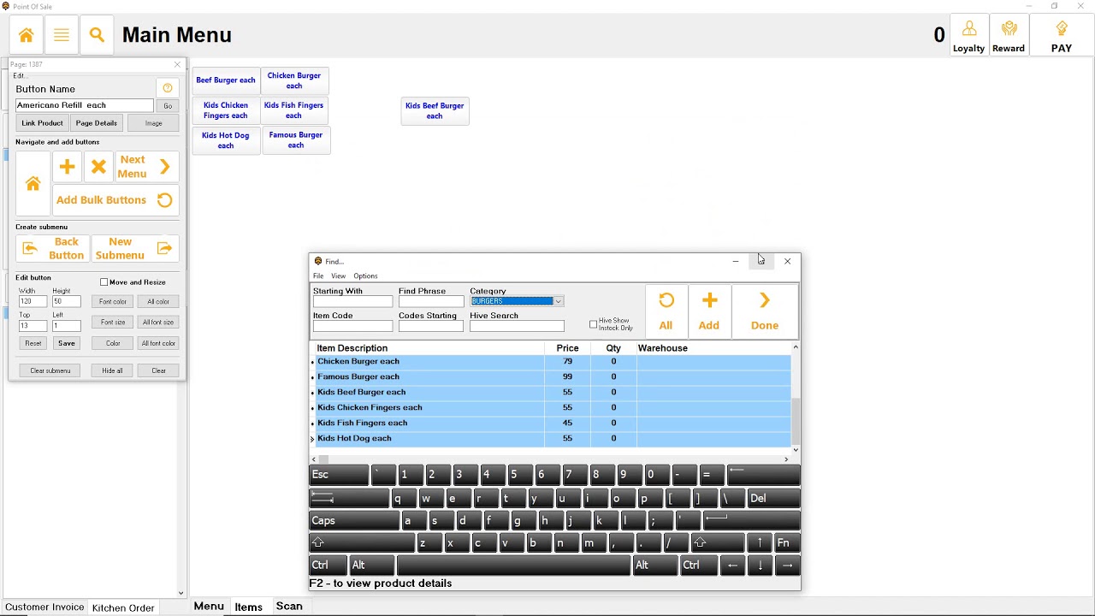The height and width of the screenshot is (616, 1095).
Task: Open File menu in Find window
Action: [318, 276]
